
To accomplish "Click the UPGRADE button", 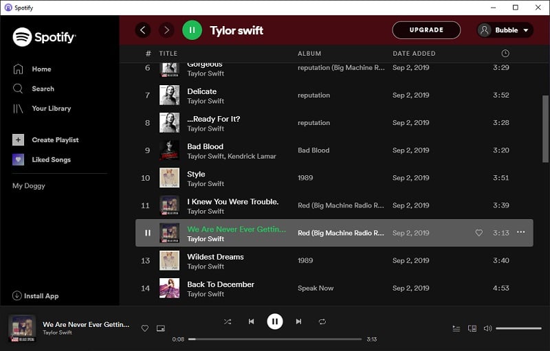I will pyautogui.click(x=426, y=30).
